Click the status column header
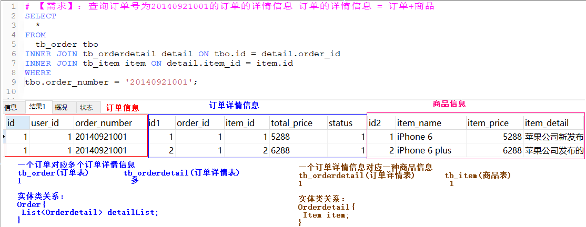 (x=340, y=123)
